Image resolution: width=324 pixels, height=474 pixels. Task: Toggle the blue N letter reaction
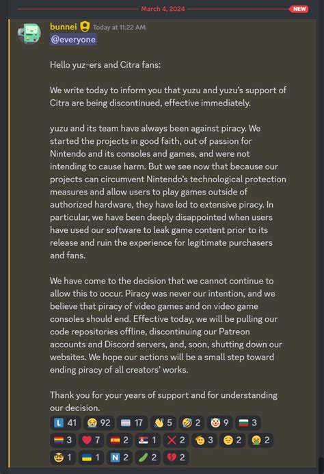pos(120,457)
